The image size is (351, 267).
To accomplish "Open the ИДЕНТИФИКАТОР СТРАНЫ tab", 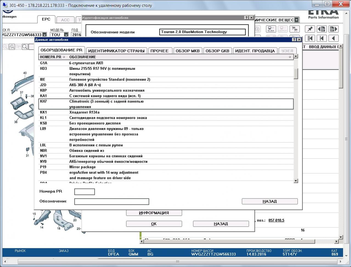I will pyautogui.click(x=116, y=51).
